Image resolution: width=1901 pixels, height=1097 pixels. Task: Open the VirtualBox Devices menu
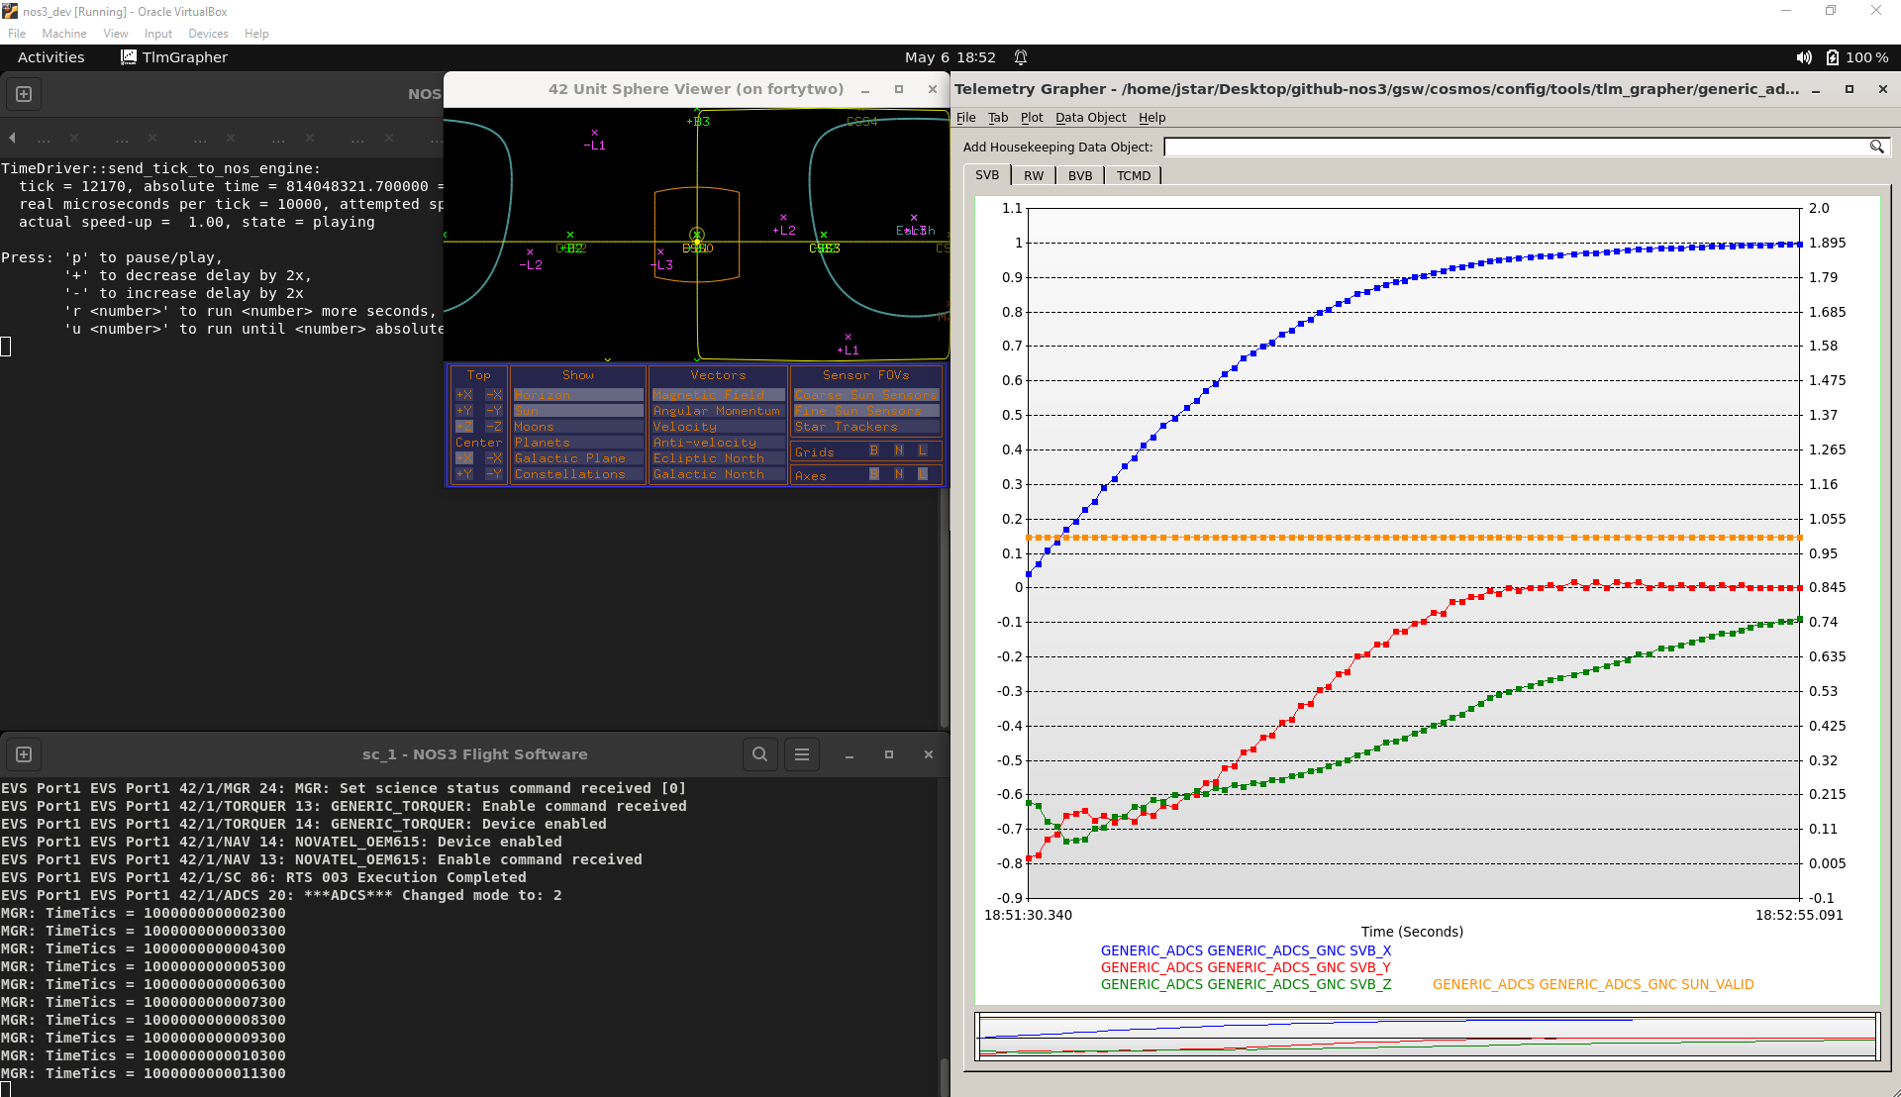tap(208, 34)
